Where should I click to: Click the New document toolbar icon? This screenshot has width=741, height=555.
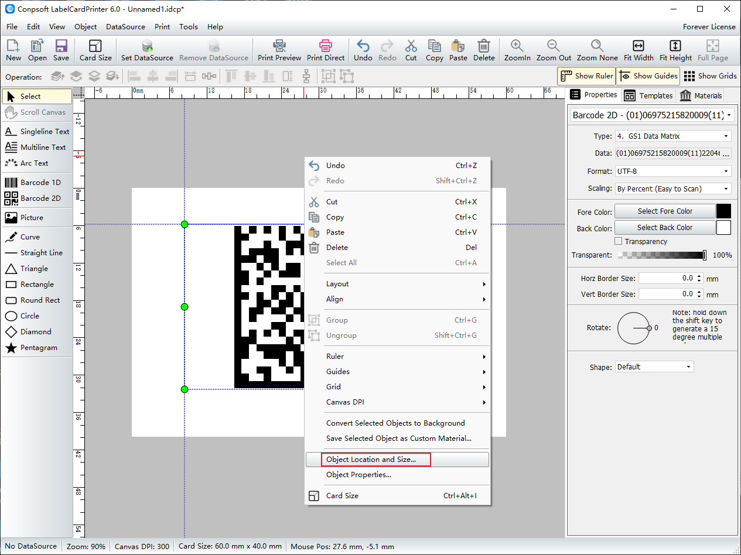13,50
